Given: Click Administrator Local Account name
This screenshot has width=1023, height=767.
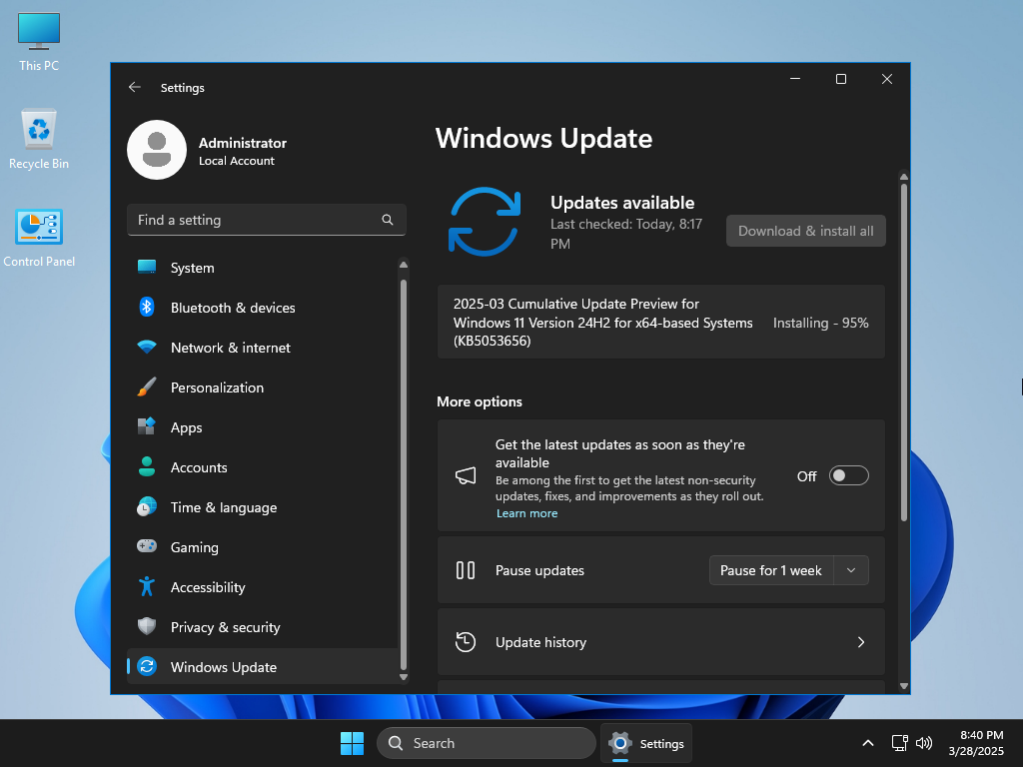Looking at the screenshot, I should [x=243, y=151].
